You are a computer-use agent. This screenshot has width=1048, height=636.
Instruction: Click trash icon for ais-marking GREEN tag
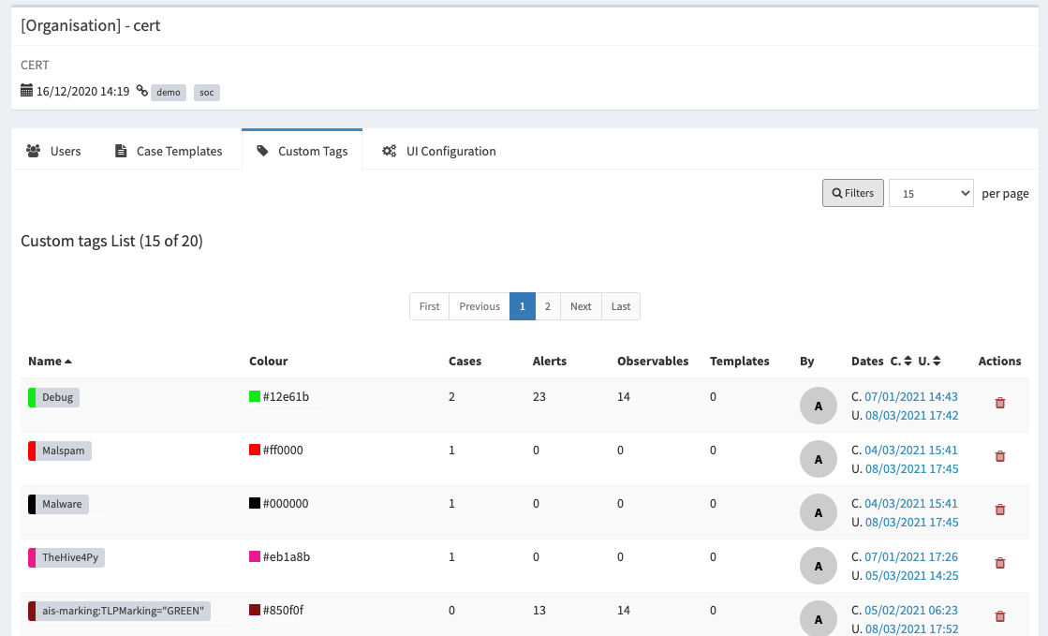point(999,616)
